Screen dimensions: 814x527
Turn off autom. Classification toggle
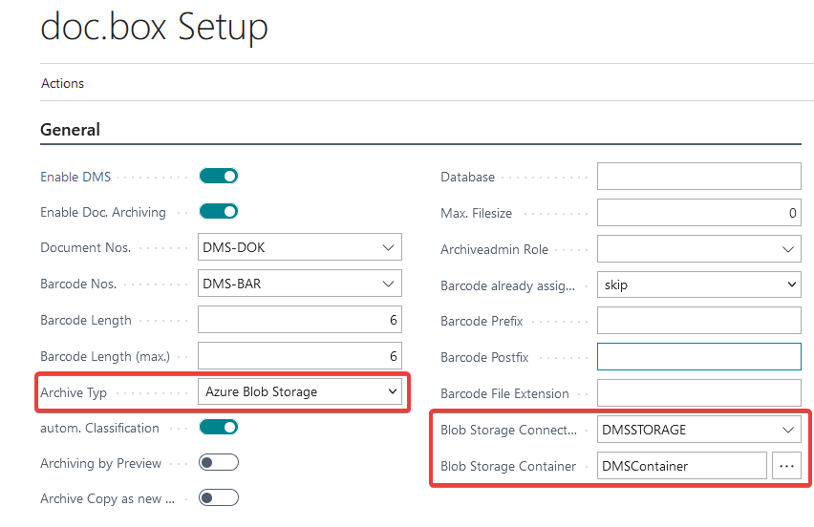click(x=218, y=428)
